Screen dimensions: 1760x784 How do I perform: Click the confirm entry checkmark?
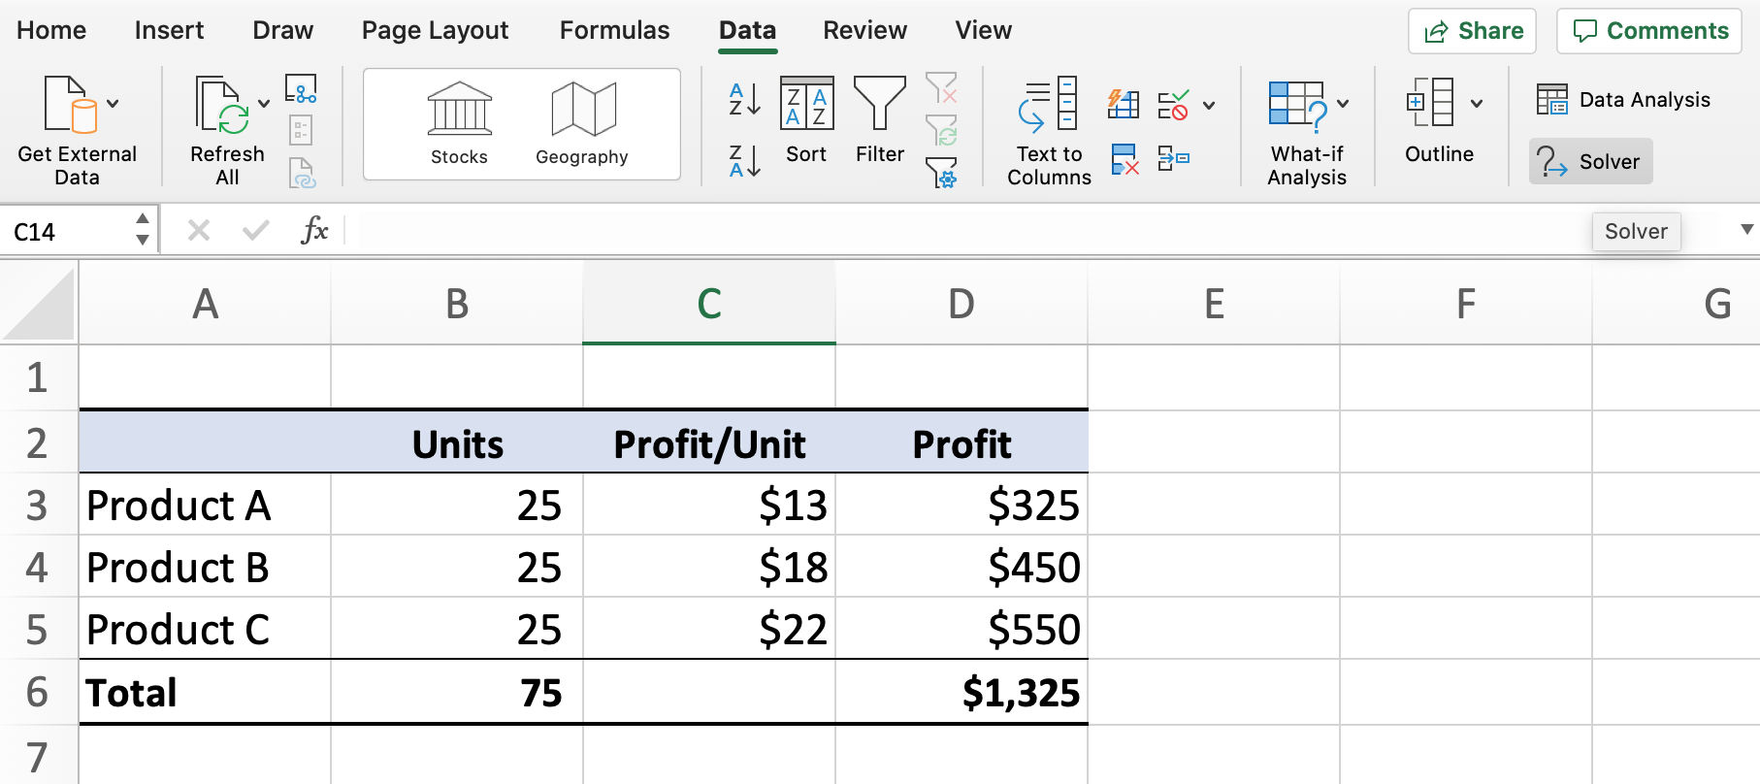(256, 230)
